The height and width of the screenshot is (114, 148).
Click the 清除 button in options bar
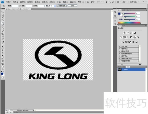[x=72, y=6]
